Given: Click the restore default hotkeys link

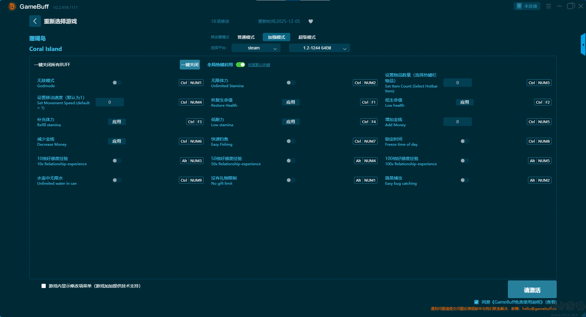Looking at the screenshot, I should pyautogui.click(x=259, y=65).
